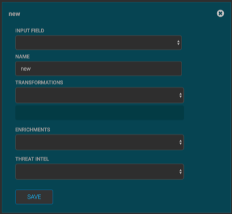
Task: Click the THREAT INTEL label text
Action: click(32, 159)
